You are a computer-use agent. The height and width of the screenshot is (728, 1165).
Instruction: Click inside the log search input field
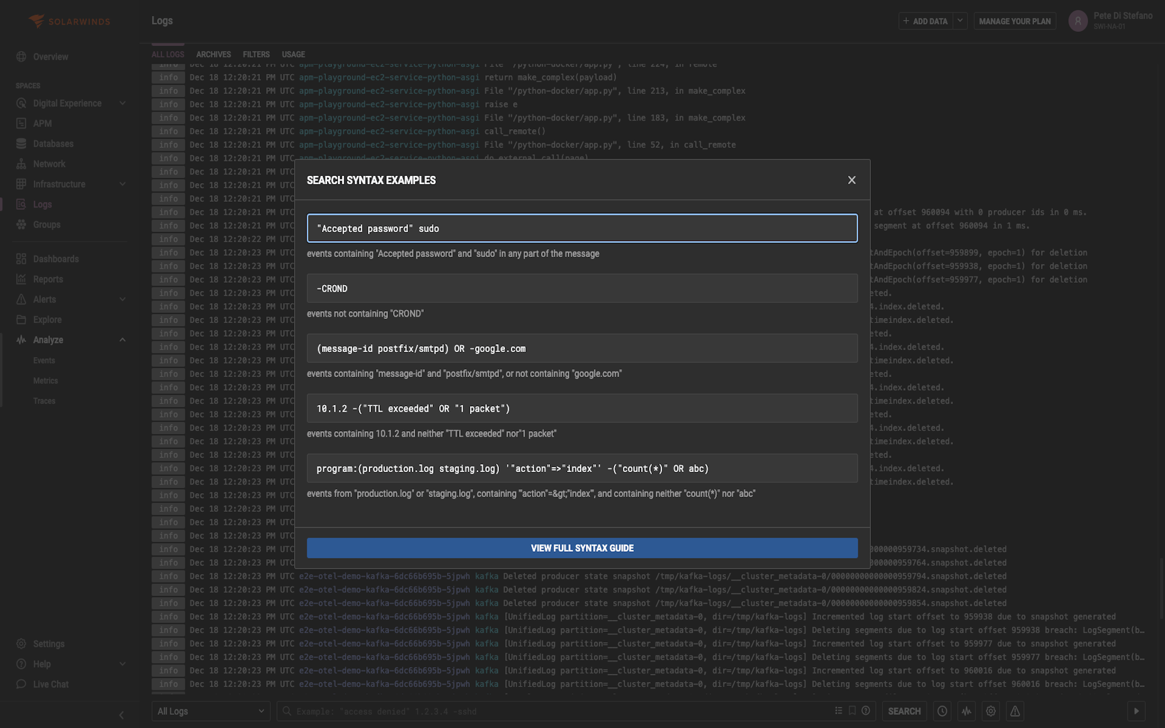512,711
